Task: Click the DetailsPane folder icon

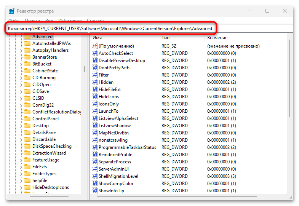Action: click(x=27, y=133)
